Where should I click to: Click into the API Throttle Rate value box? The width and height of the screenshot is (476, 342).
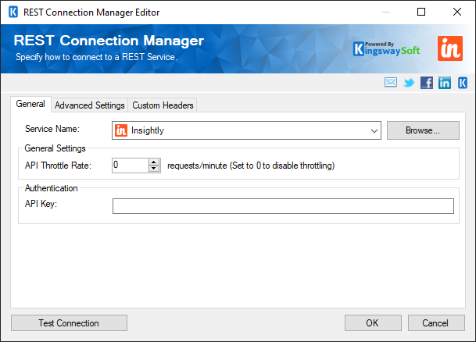tap(131, 166)
